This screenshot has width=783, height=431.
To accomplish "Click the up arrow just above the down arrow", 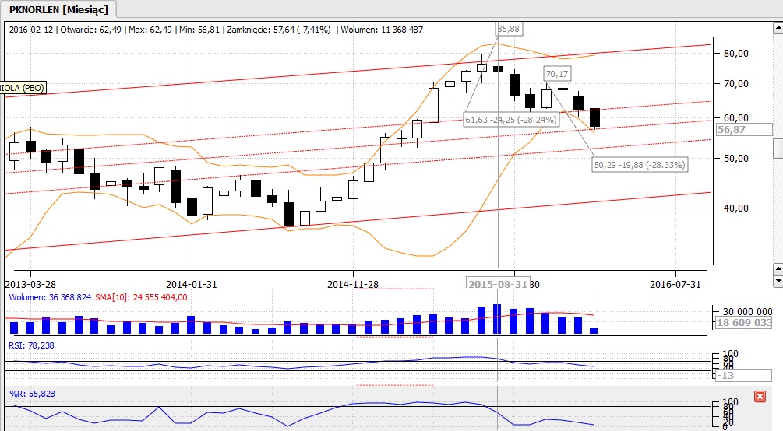I will (x=778, y=269).
